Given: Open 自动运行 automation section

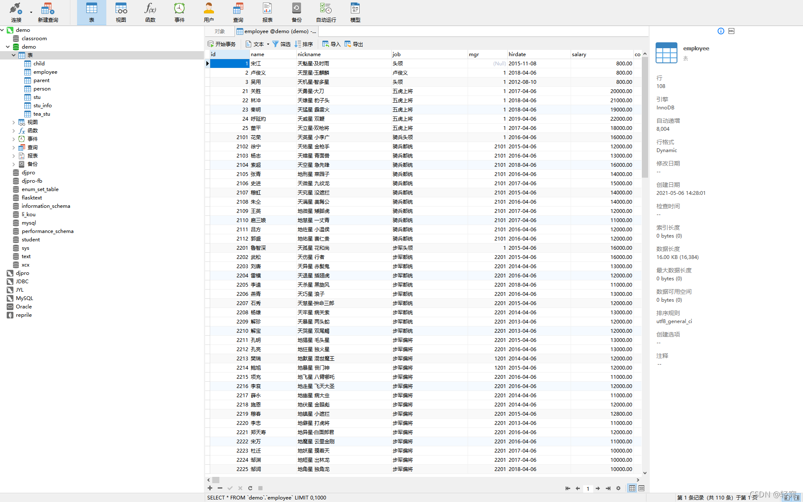Looking at the screenshot, I should [x=326, y=13].
